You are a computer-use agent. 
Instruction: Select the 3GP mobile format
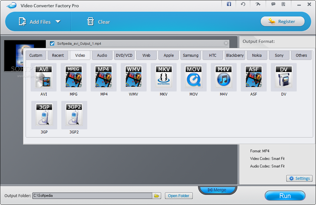point(44,115)
